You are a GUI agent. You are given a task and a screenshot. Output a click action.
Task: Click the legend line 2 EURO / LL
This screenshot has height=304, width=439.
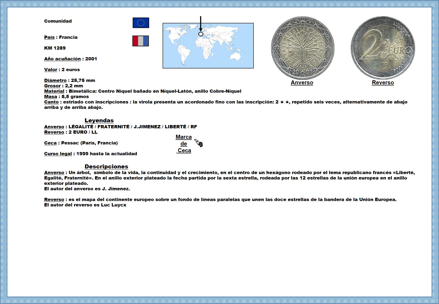pyautogui.click(x=71, y=132)
